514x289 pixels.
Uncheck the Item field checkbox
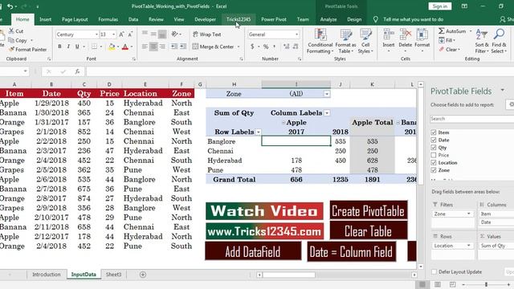(x=434, y=132)
